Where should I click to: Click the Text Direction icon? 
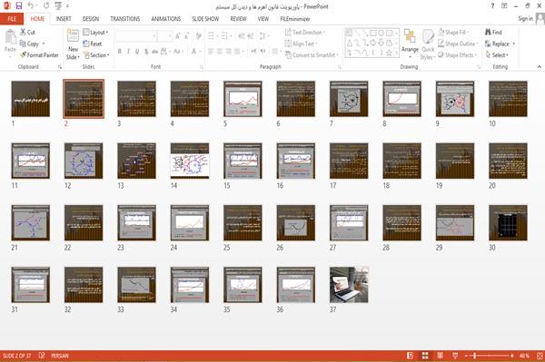point(288,33)
